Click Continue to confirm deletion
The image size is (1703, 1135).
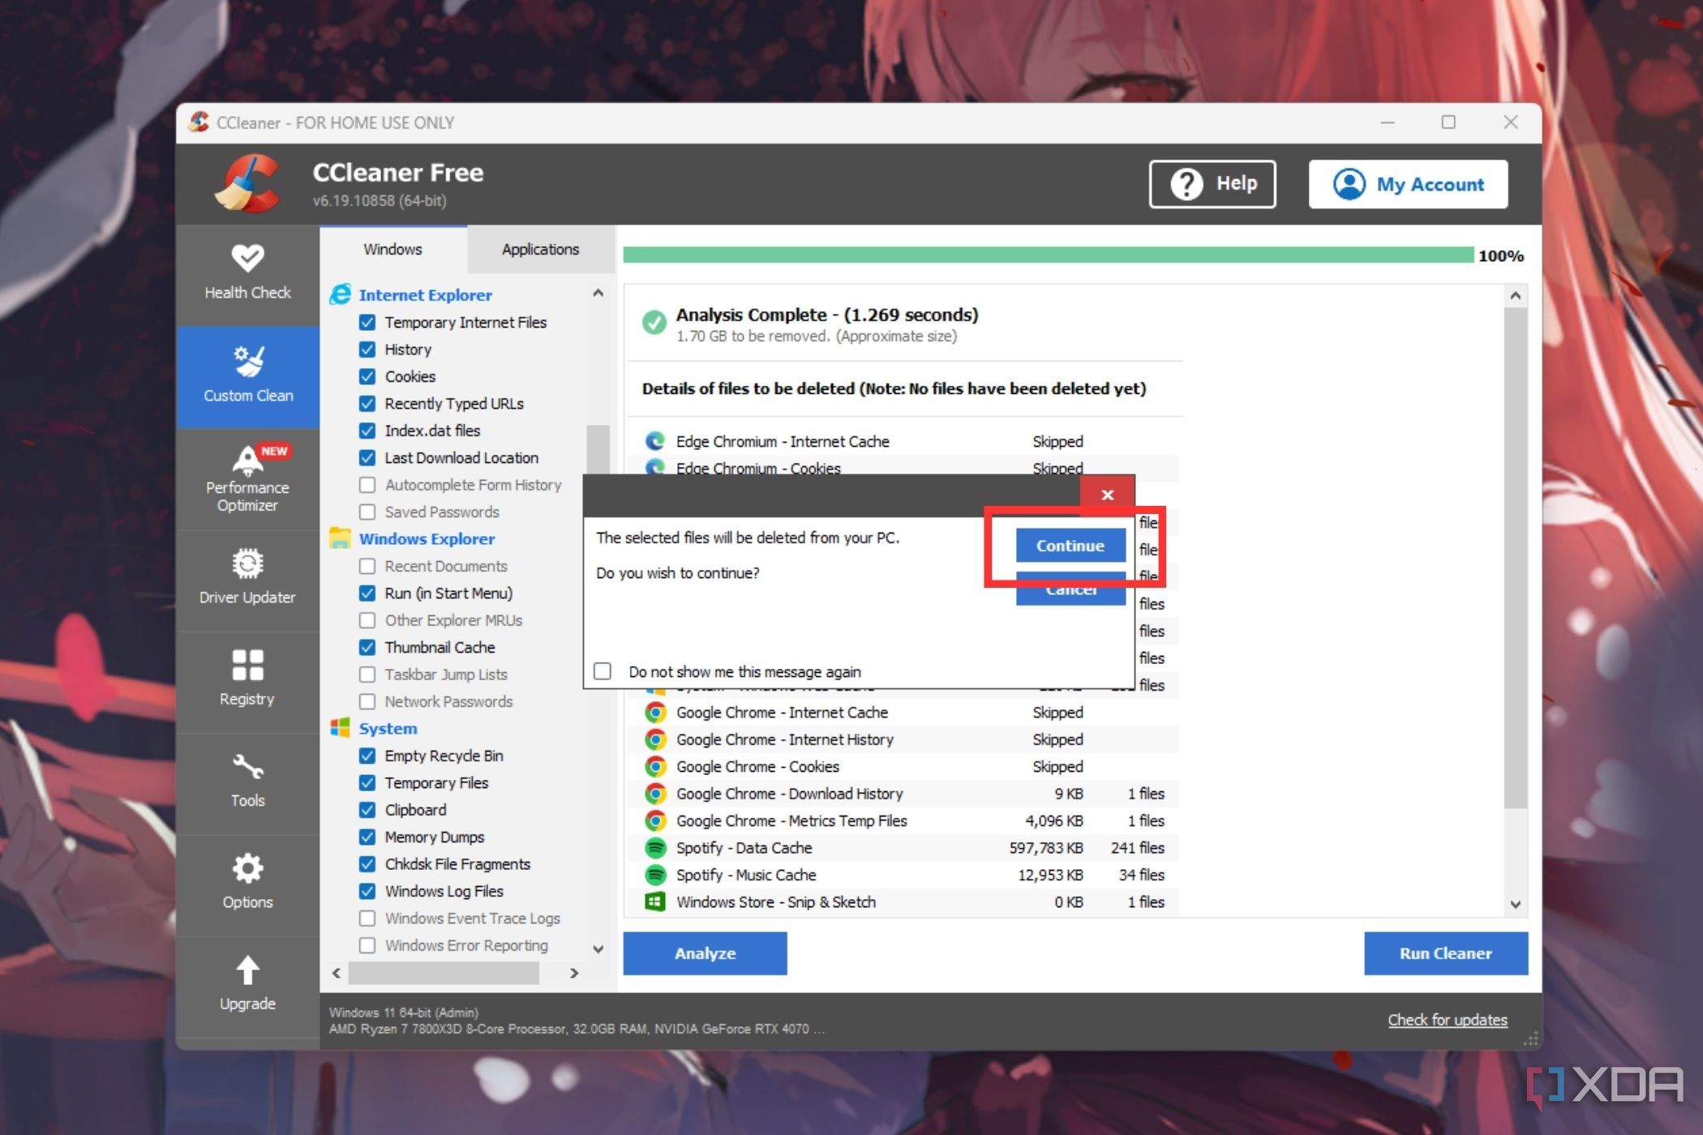(1070, 545)
